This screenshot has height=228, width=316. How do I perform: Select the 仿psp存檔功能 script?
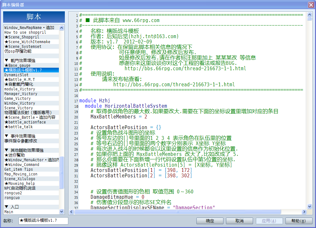(31, 51)
